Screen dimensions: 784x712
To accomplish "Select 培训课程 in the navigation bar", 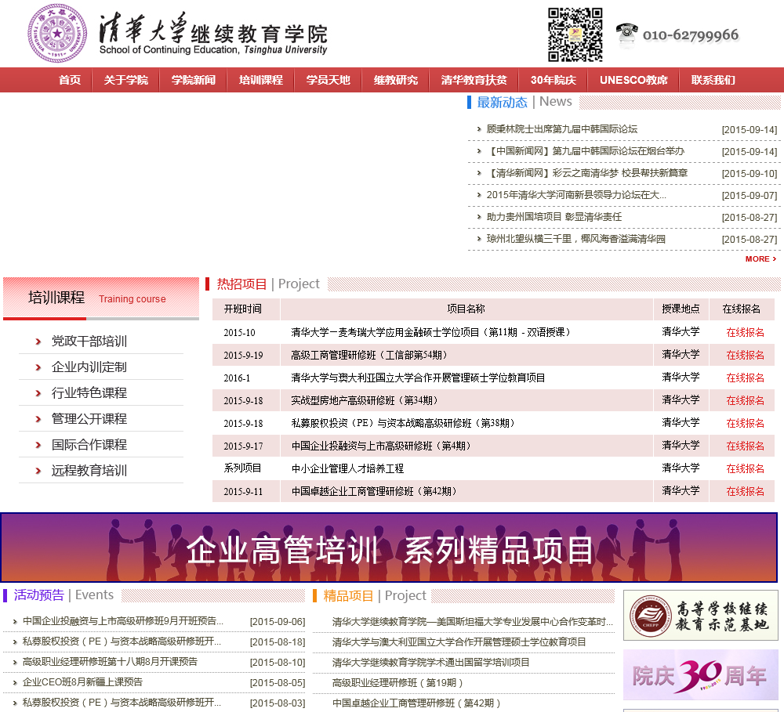I will coord(261,80).
